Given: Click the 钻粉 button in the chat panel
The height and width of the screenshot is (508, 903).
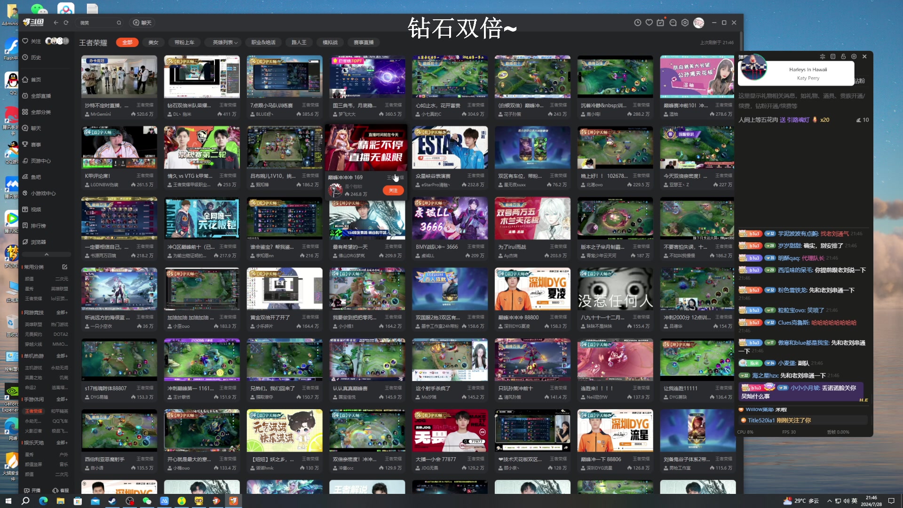Looking at the screenshot, I should click(x=860, y=81).
